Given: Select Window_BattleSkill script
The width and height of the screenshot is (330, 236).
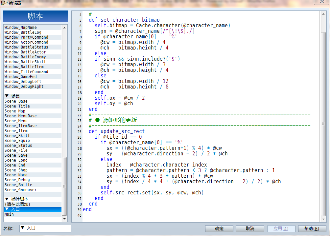Looking at the screenshot, I should tap(33, 62).
